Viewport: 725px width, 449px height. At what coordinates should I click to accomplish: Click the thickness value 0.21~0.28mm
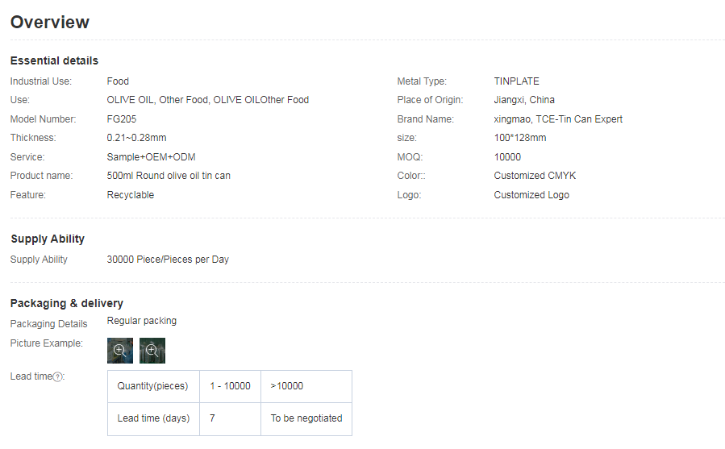click(x=137, y=138)
